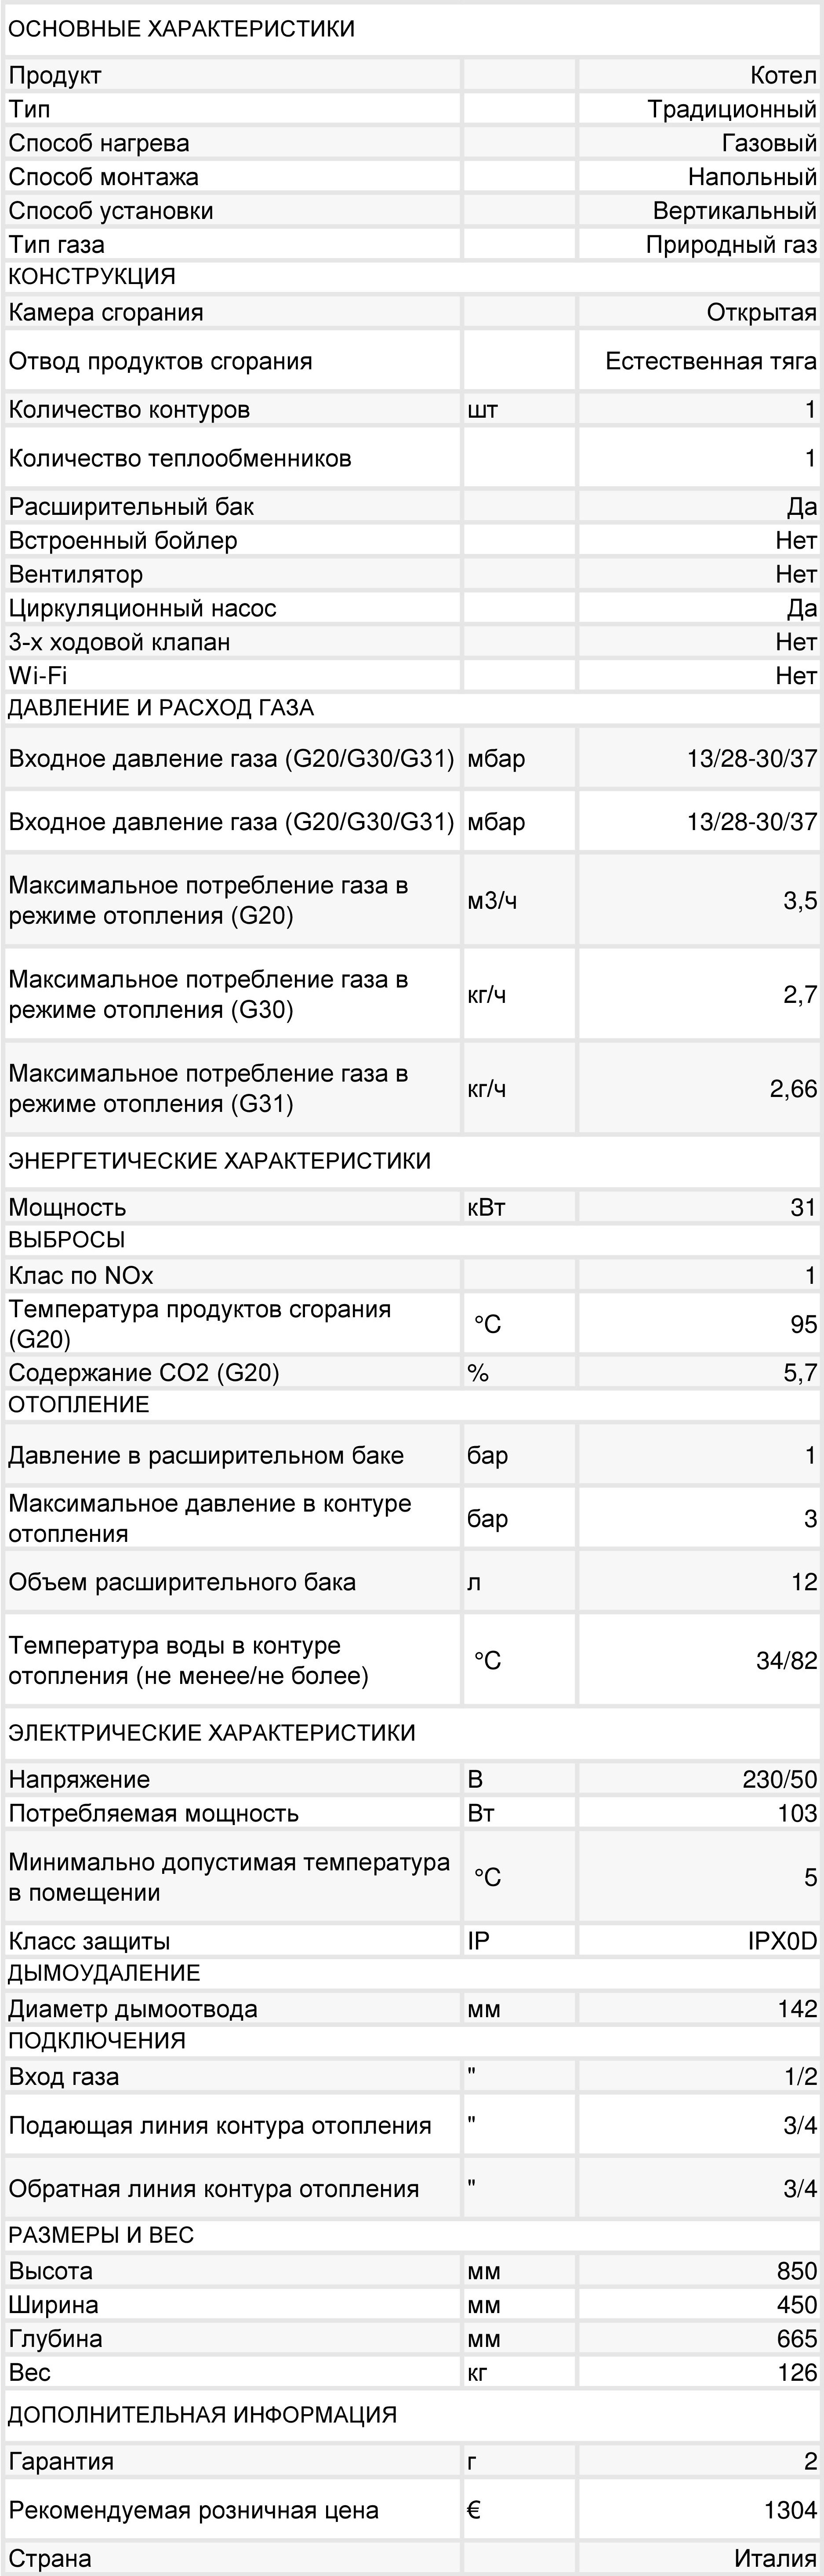Select the 'Диаметр дымоотвода' row label

point(133,2009)
